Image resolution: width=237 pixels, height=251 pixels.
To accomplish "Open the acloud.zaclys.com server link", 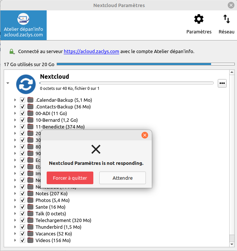I will point(91,52).
